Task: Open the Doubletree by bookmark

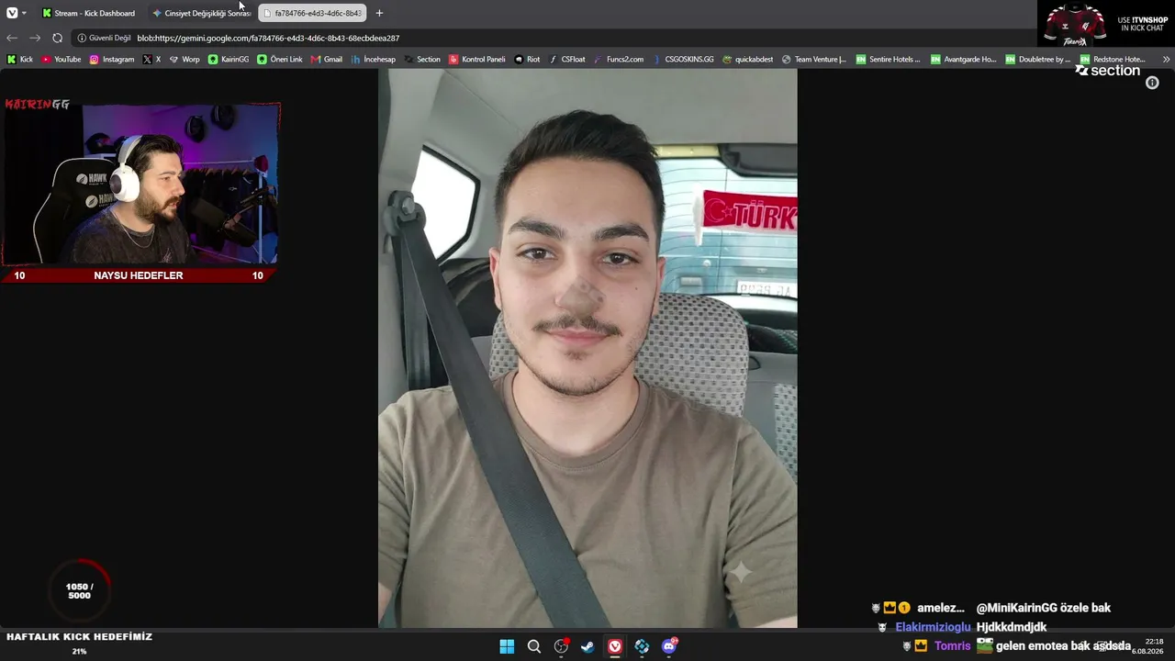Action: [x=1038, y=59]
